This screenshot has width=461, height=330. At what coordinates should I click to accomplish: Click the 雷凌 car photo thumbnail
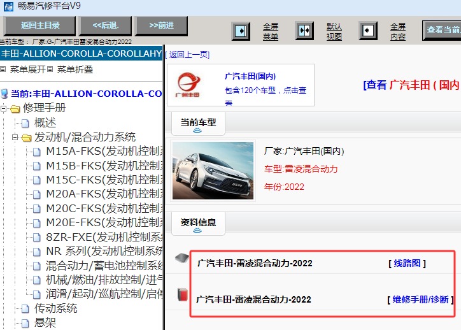pos(213,171)
